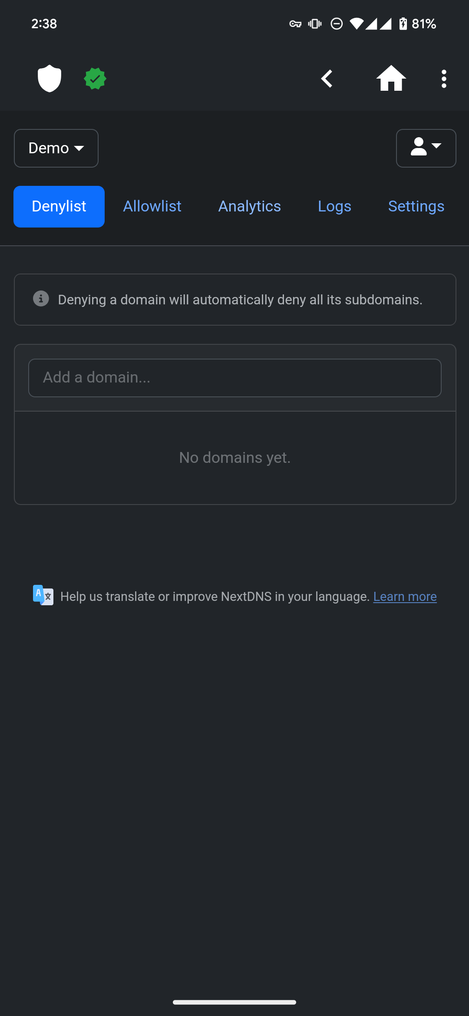The image size is (469, 1016).
Task: Go to the Settings tab
Action: pyautogui.click(x=416, y=206)
